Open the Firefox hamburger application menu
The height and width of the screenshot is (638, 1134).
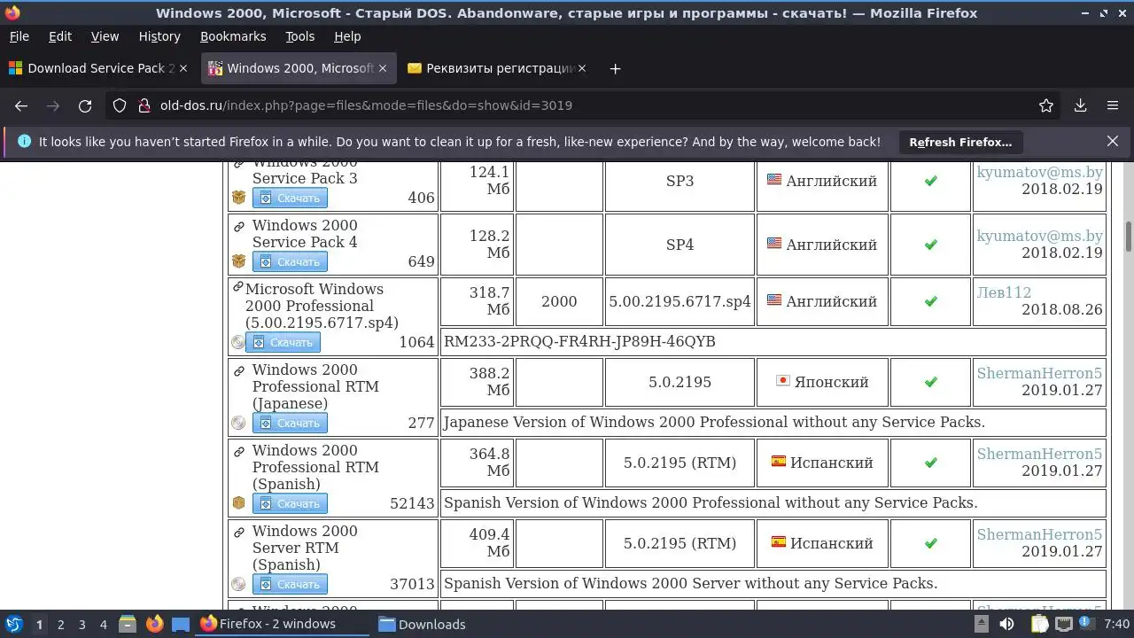coord(1113,105)
